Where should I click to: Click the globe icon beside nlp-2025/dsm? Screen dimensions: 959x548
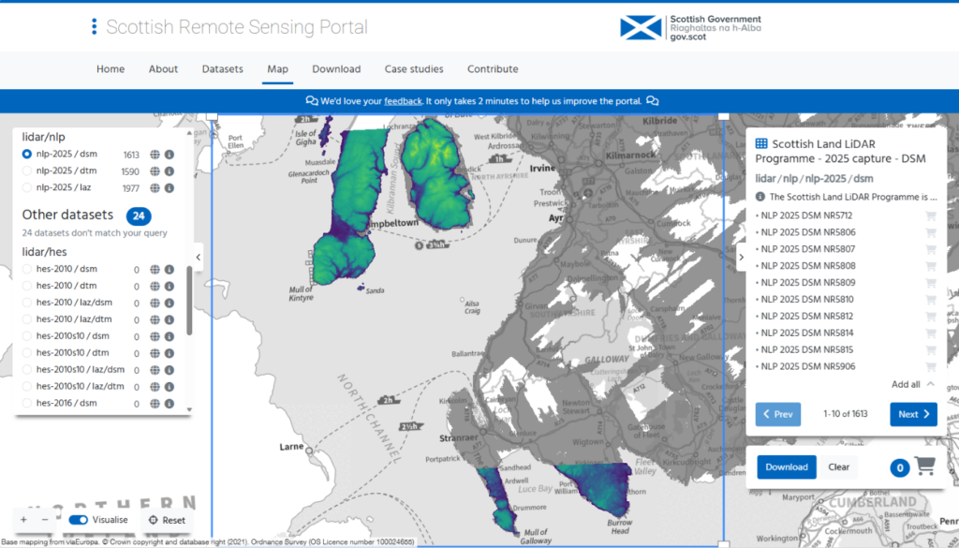tap(153, 155)
